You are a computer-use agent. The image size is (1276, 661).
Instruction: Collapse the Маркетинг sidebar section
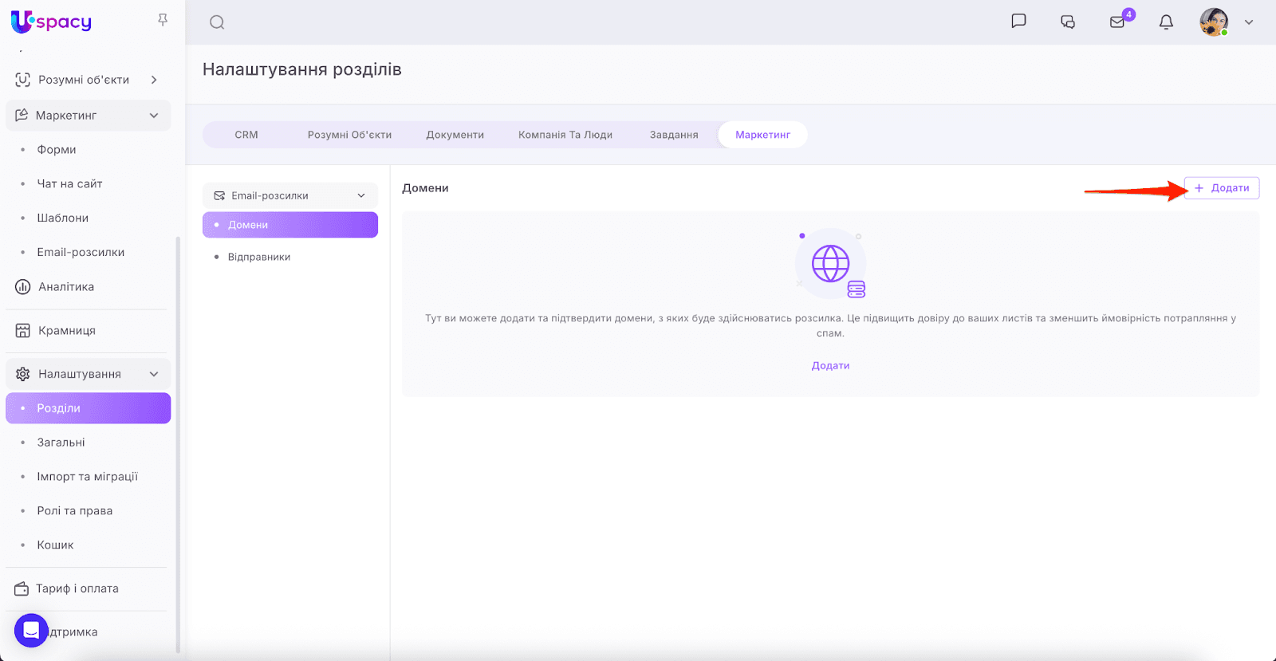(154, 116)
